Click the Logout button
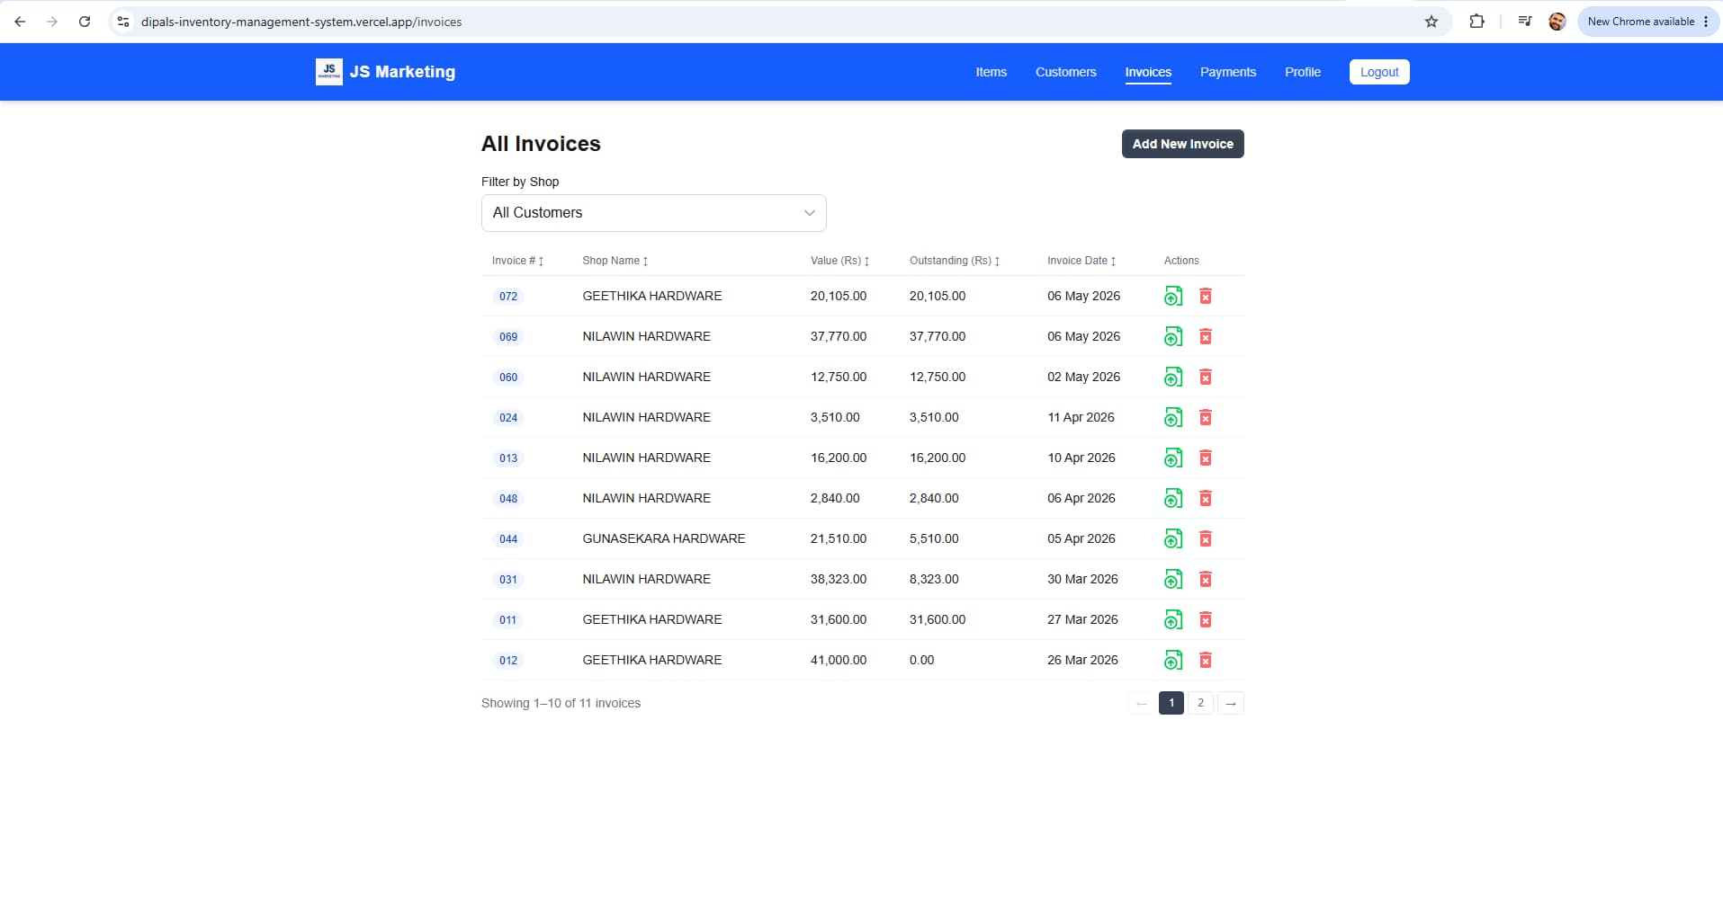Screen dimensions: 1723x898 [x=1379, y=72]
